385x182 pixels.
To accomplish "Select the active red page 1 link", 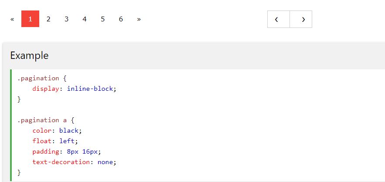I will [30, 19].
